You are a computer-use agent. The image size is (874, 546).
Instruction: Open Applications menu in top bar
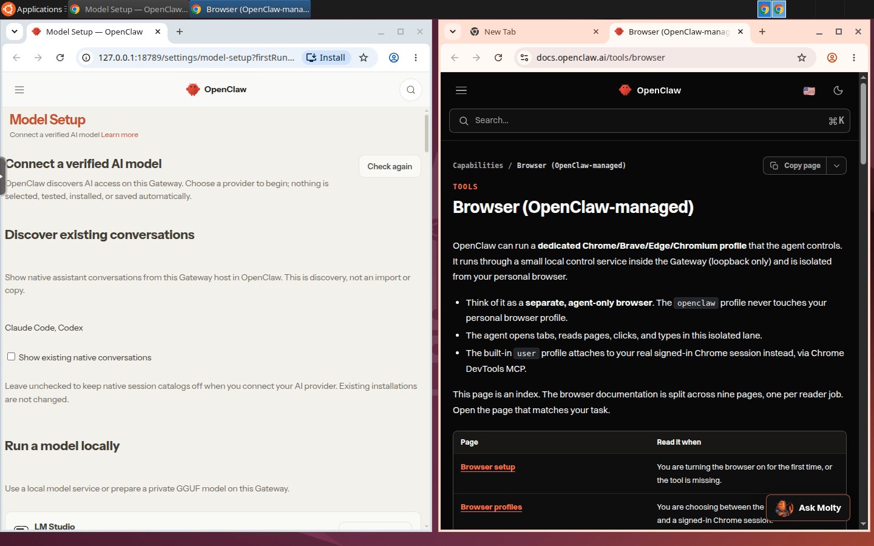coord(33,9)
